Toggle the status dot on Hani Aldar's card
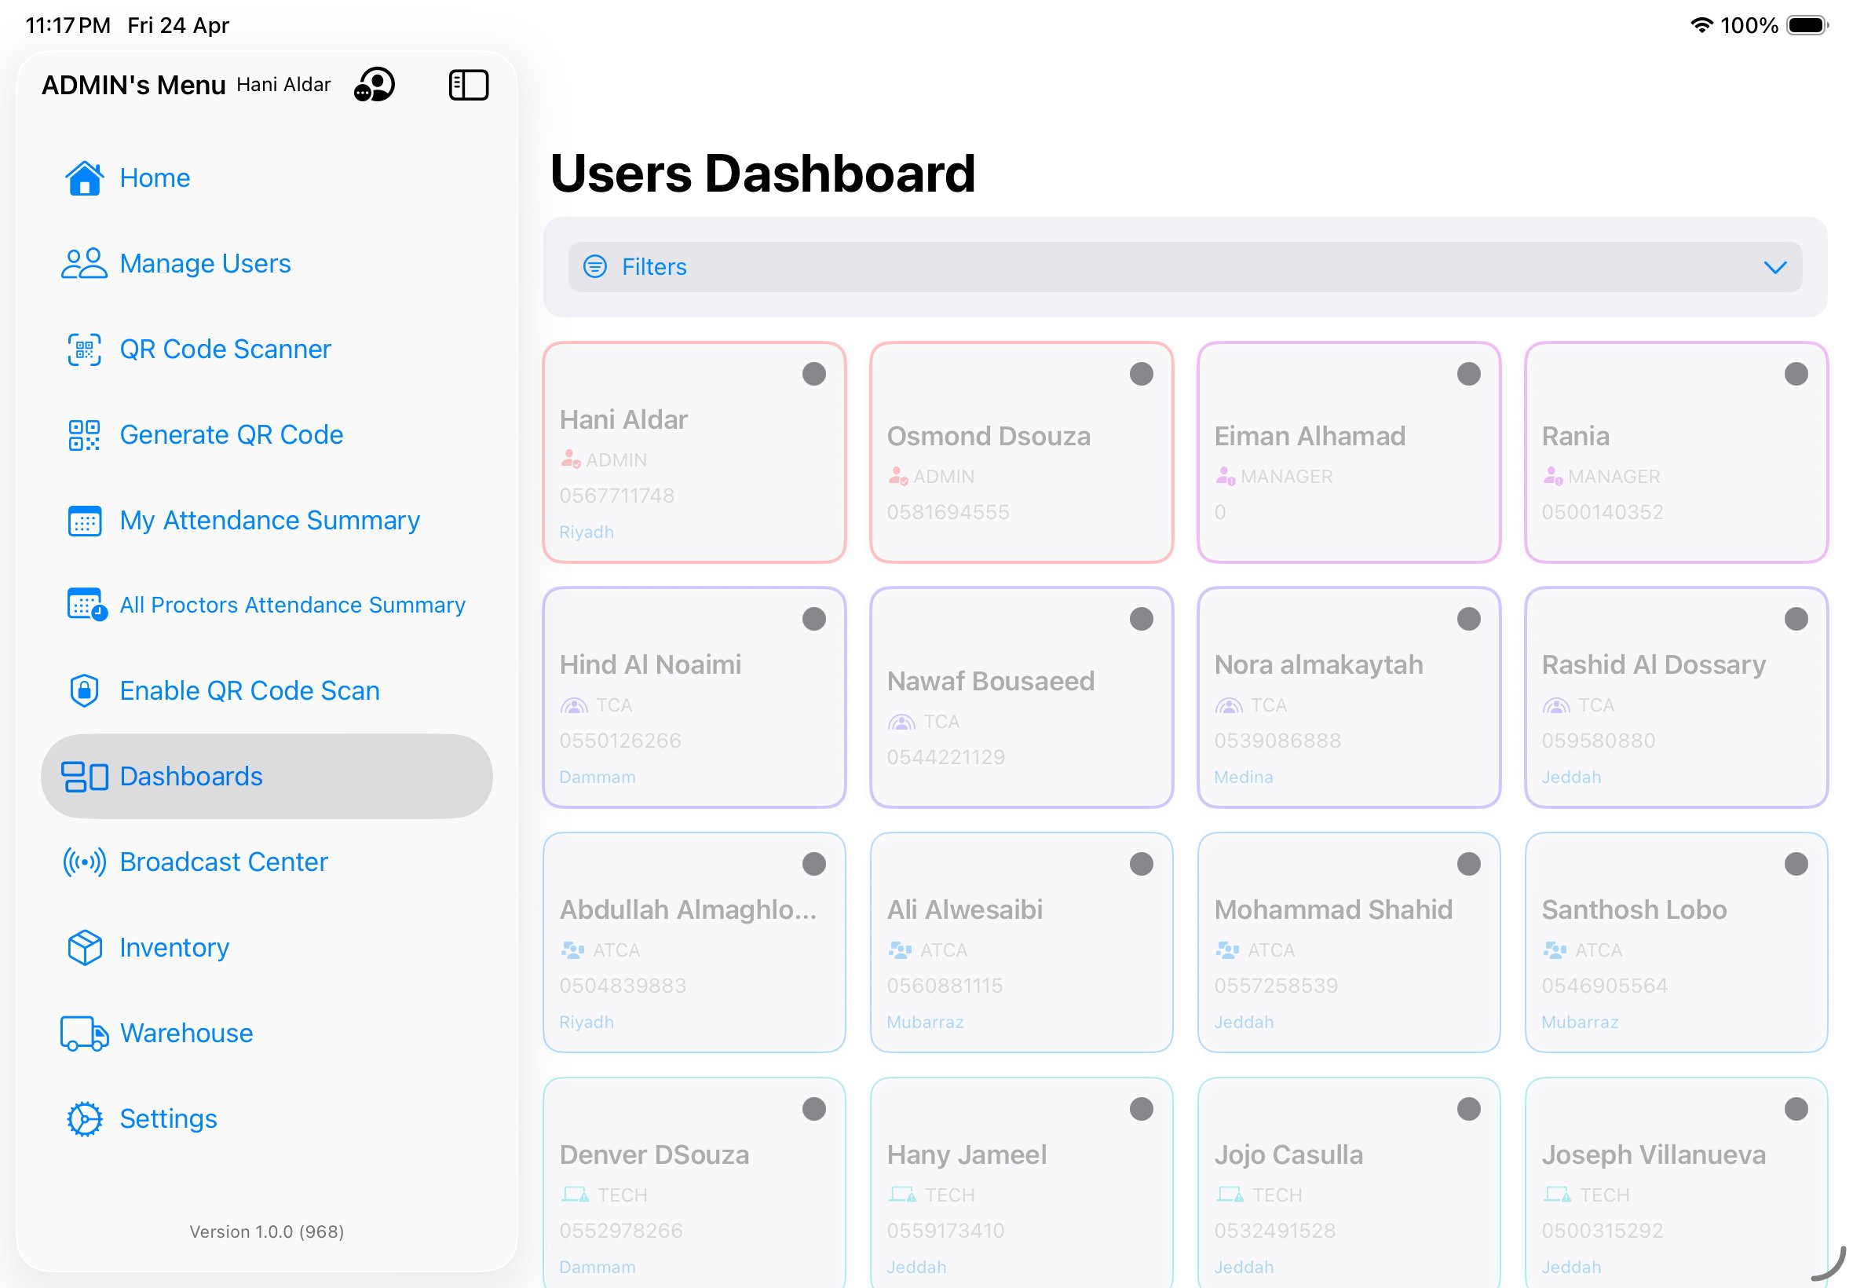 pos(815,373)
